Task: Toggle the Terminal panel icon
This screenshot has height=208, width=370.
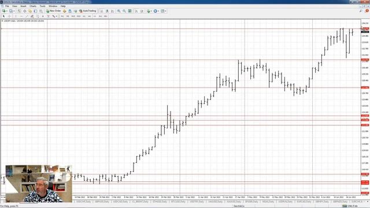Action: point(35,11)
